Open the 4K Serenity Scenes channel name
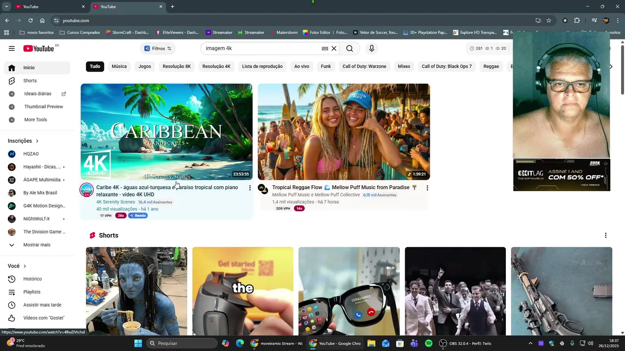625x351 pixels. [116, 202]
